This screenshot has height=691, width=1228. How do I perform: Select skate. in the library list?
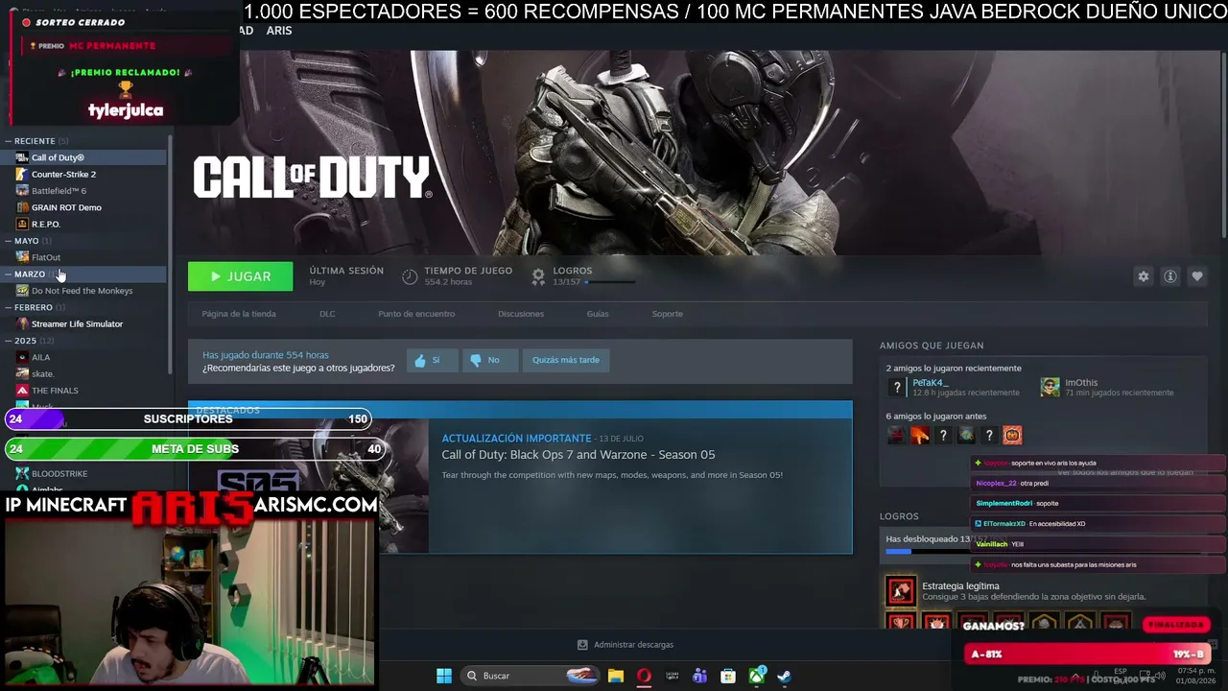point(42,374)
